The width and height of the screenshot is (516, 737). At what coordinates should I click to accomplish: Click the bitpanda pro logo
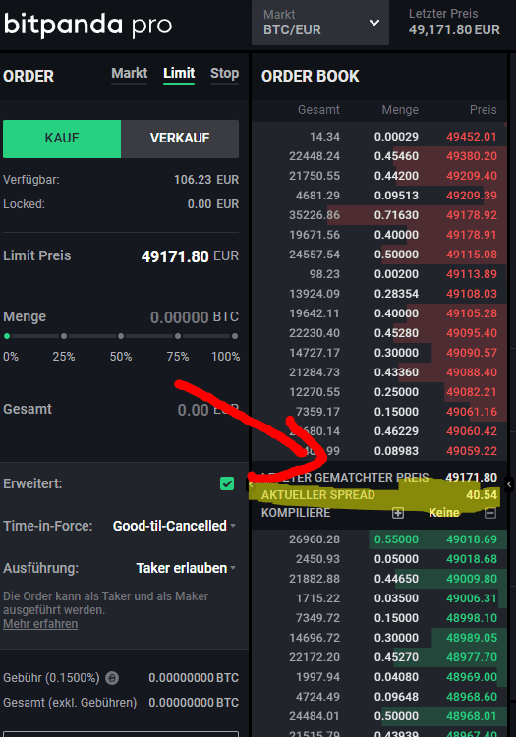click(x=87, y=24)
